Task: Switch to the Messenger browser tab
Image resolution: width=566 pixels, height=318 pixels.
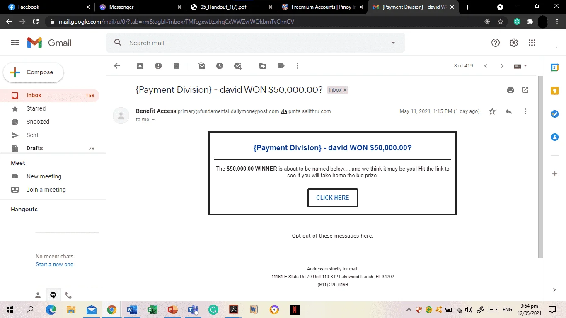Action: [x=140, y=7]
